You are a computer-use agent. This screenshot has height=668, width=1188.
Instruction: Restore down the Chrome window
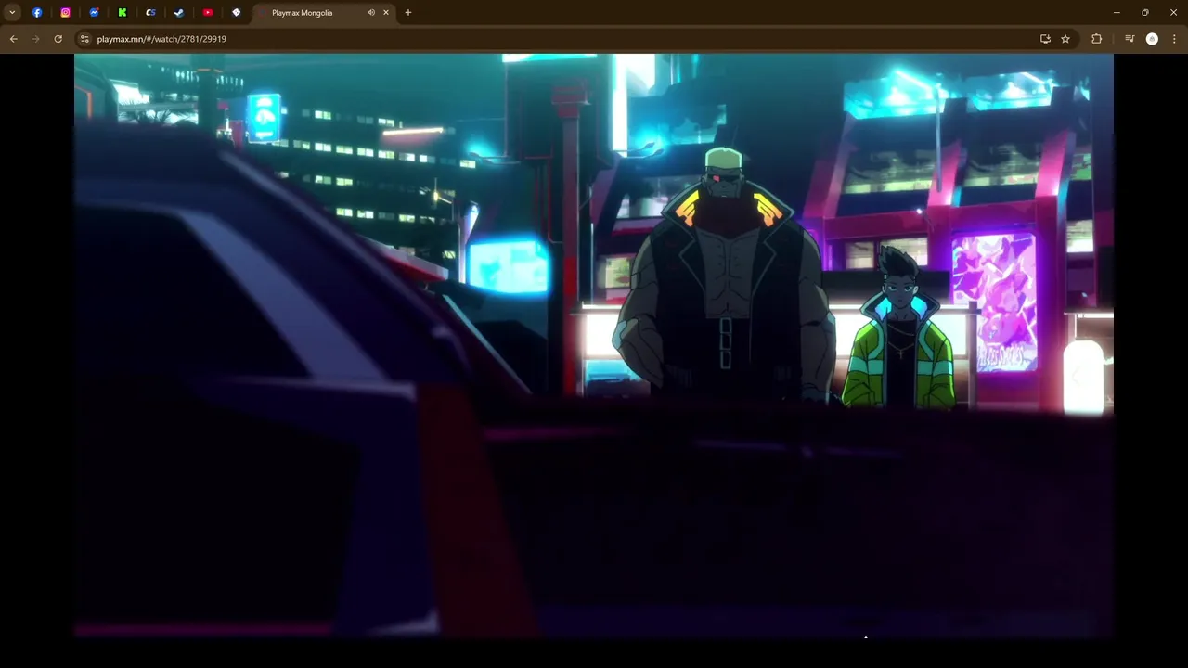pyautogui.click(x=1145, y=13)
